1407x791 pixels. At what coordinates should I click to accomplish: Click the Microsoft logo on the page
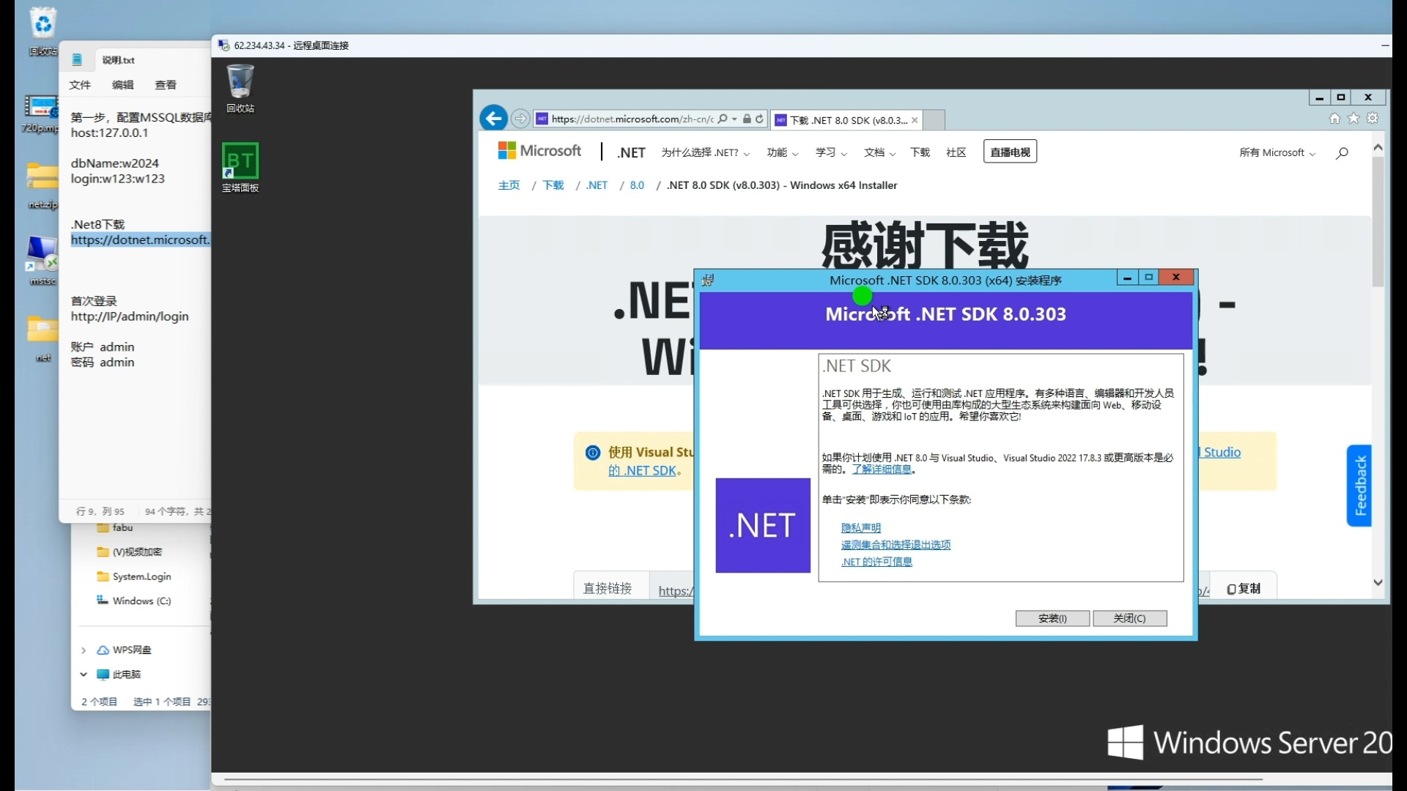point(539,151)
